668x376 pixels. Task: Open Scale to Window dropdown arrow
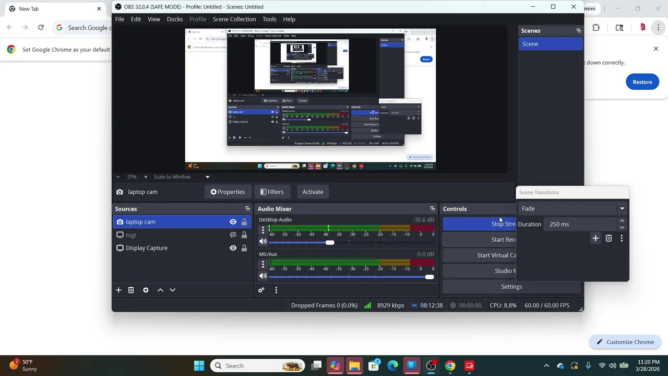point(207,177)
